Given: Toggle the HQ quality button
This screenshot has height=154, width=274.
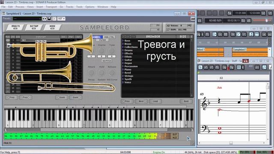Looking at the screenshot, I should coord(189,26).
